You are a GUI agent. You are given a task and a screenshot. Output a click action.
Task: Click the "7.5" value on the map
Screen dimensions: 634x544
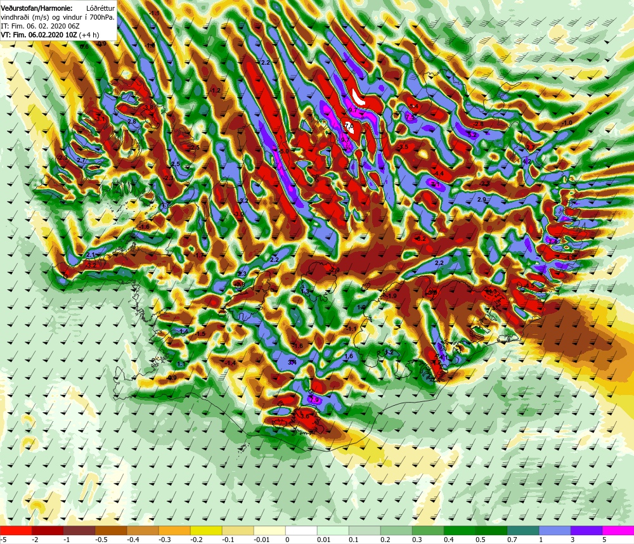click(410, 117)
